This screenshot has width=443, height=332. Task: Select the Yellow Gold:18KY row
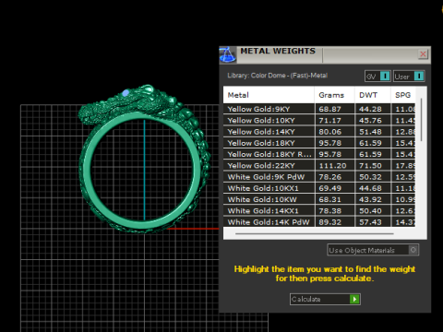point(319,143)
